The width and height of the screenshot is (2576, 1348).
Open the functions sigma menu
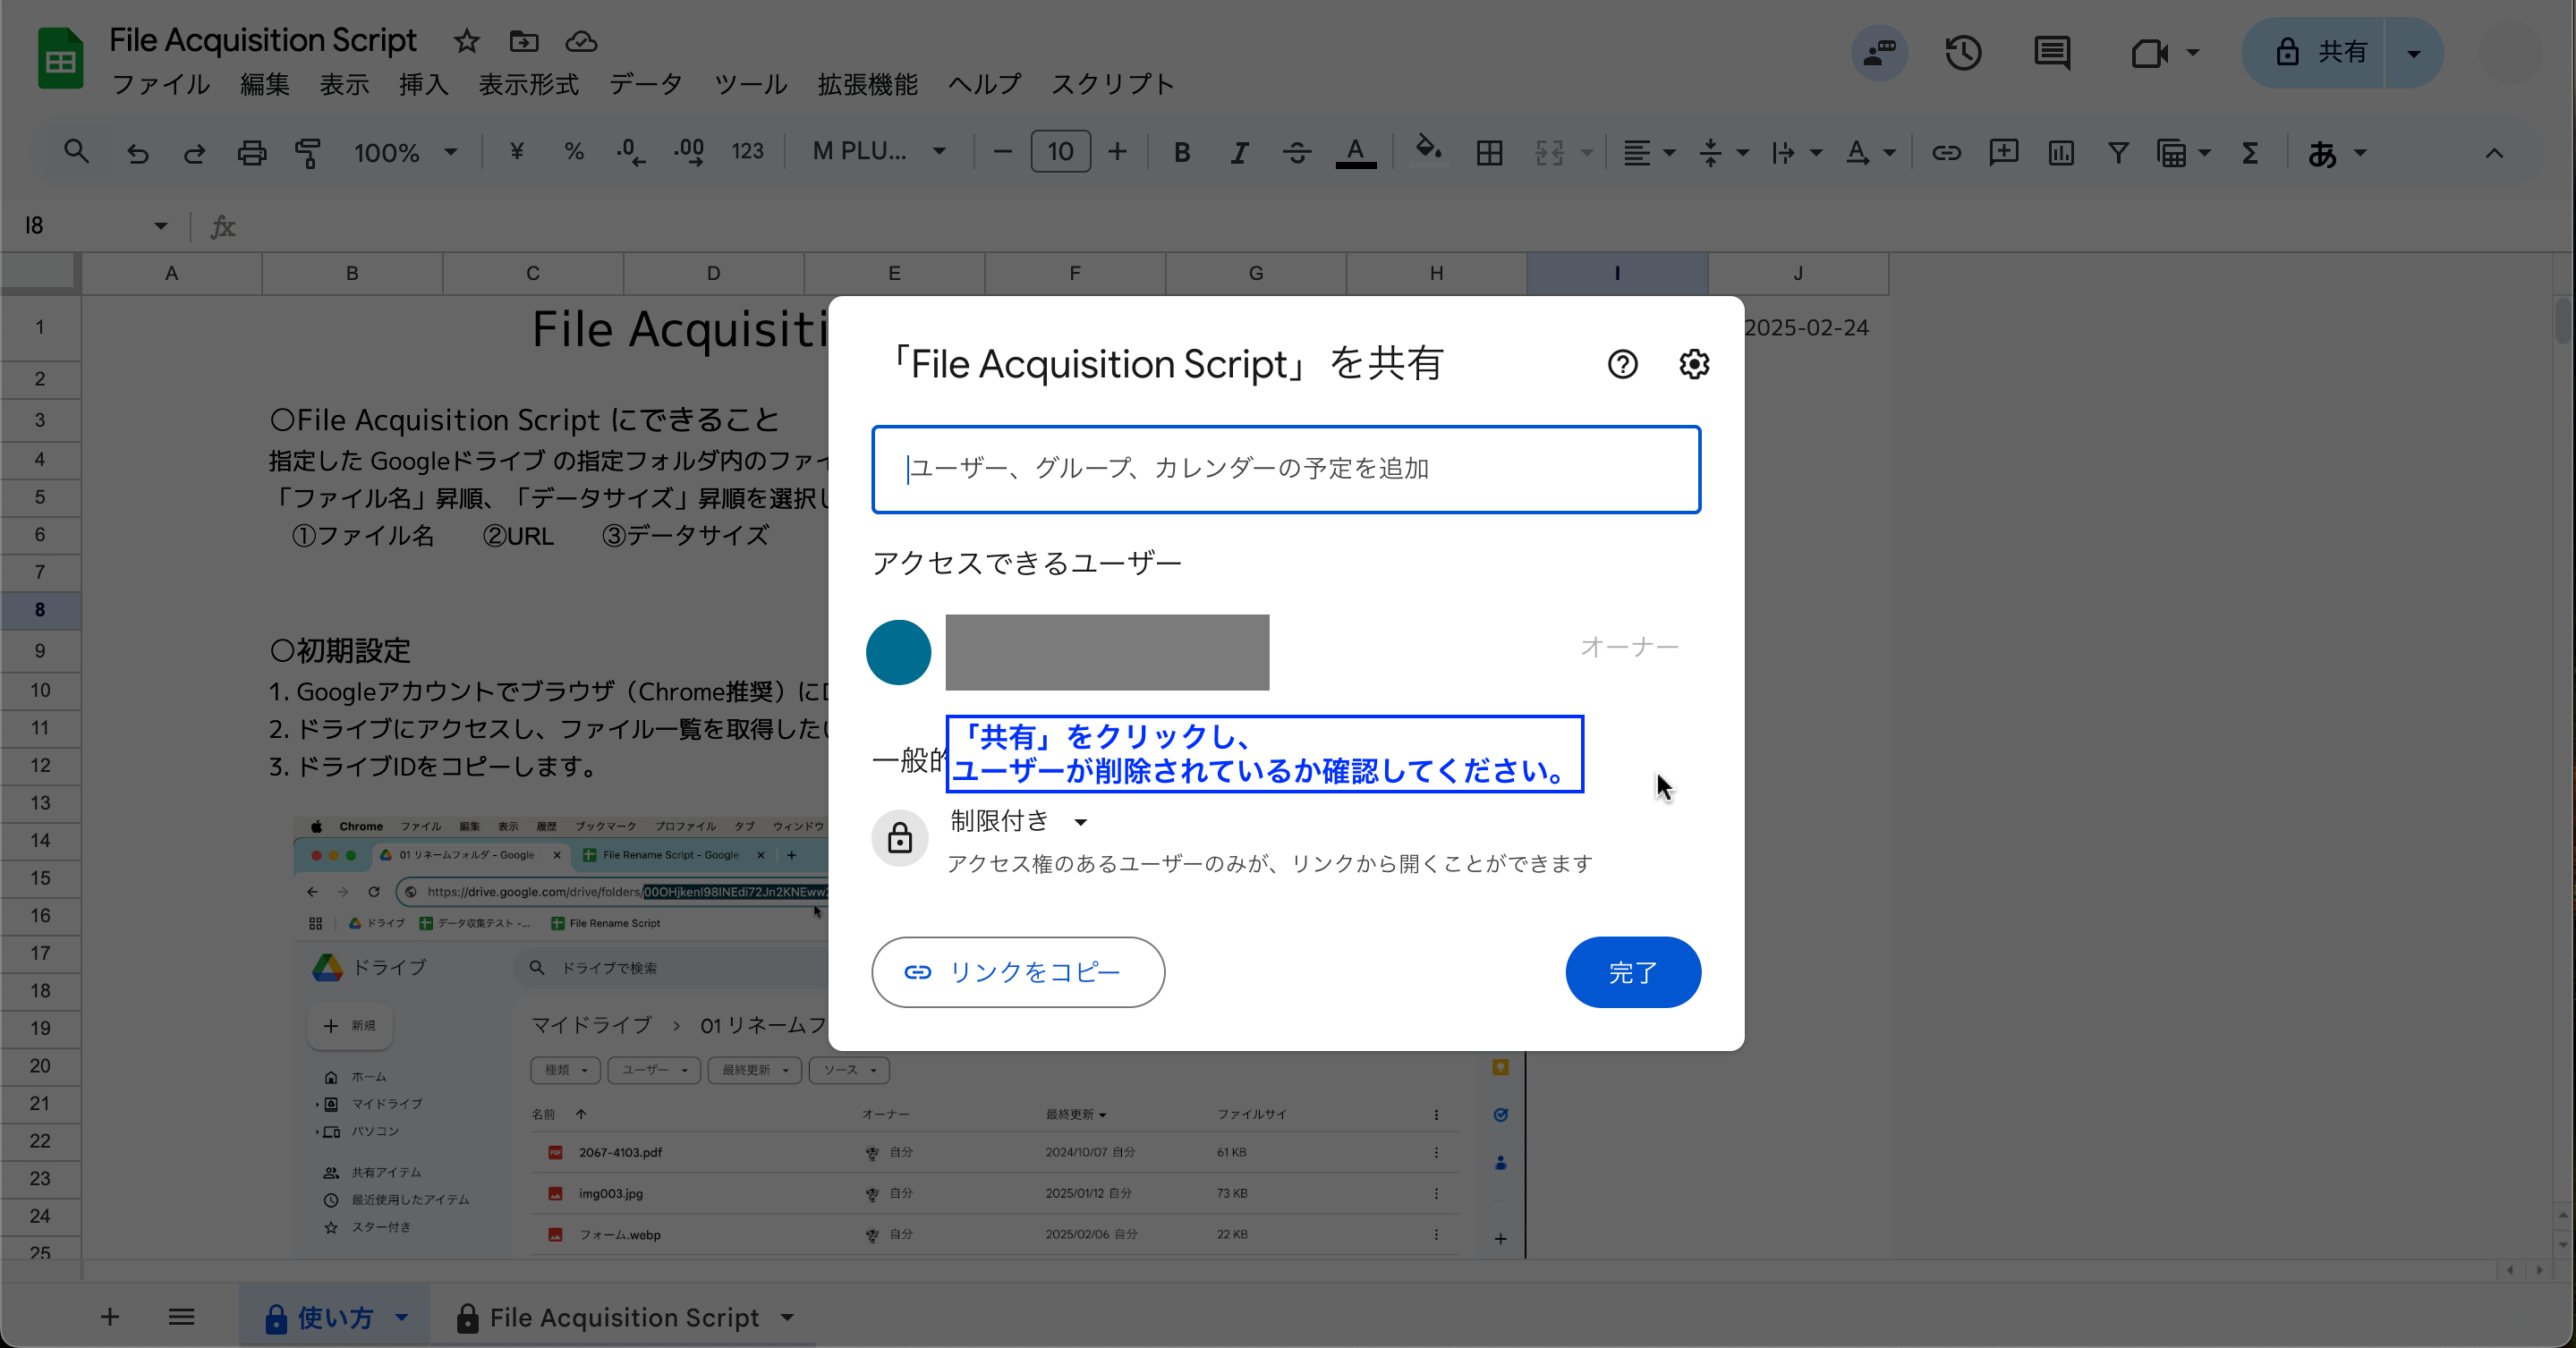(x=2249, y=152)
